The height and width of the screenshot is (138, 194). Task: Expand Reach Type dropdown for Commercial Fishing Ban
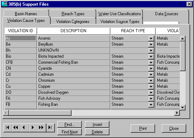[151, 62]
